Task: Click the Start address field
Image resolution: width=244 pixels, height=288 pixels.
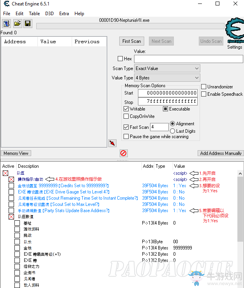Action: tap(168, 93)
